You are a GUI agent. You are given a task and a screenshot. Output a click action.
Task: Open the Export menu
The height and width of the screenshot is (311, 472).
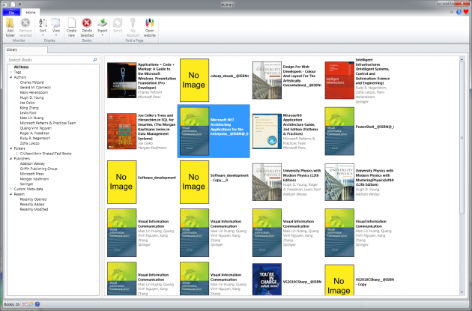click(x=103, y=27)
